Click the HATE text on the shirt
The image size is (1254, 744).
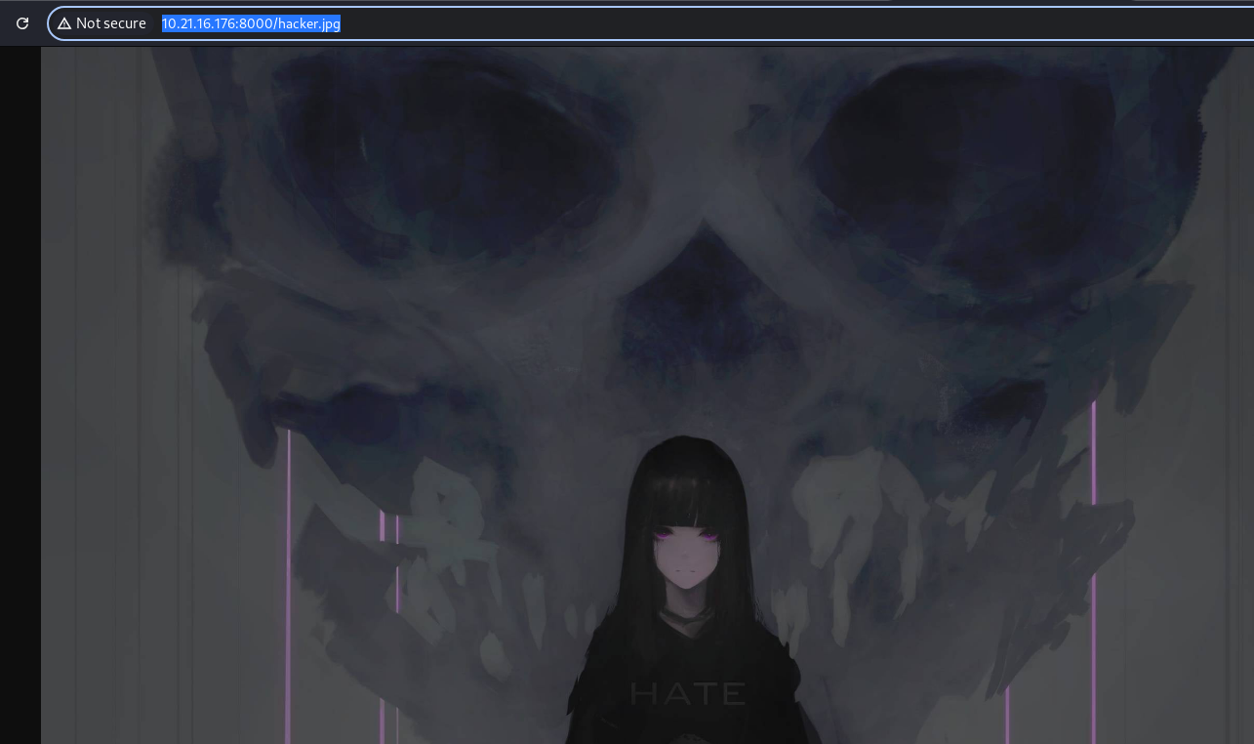[x=688, y=693]
